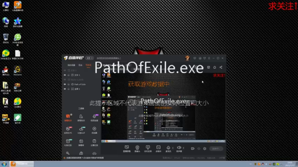Toggle the lock on 全屏 1 layer

click(69, 89)
